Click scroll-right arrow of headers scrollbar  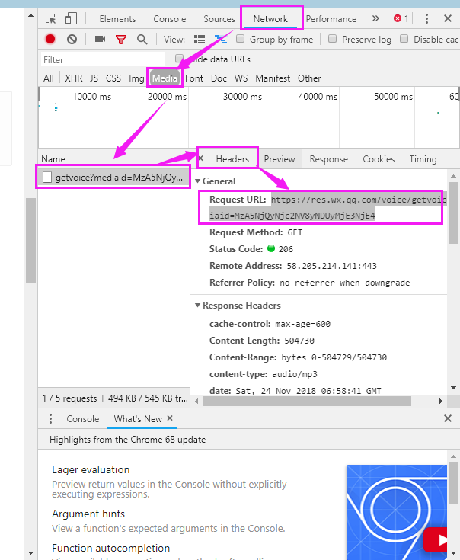pyautogui.click(x=441, y=401)
